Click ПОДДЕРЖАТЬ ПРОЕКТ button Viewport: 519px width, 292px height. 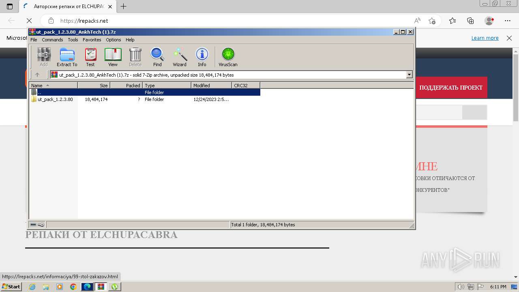[451, 88]
